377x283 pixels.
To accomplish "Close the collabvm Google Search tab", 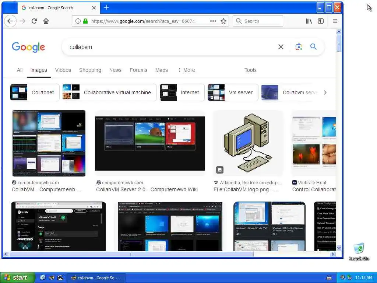I will click(x=94, y=8).
